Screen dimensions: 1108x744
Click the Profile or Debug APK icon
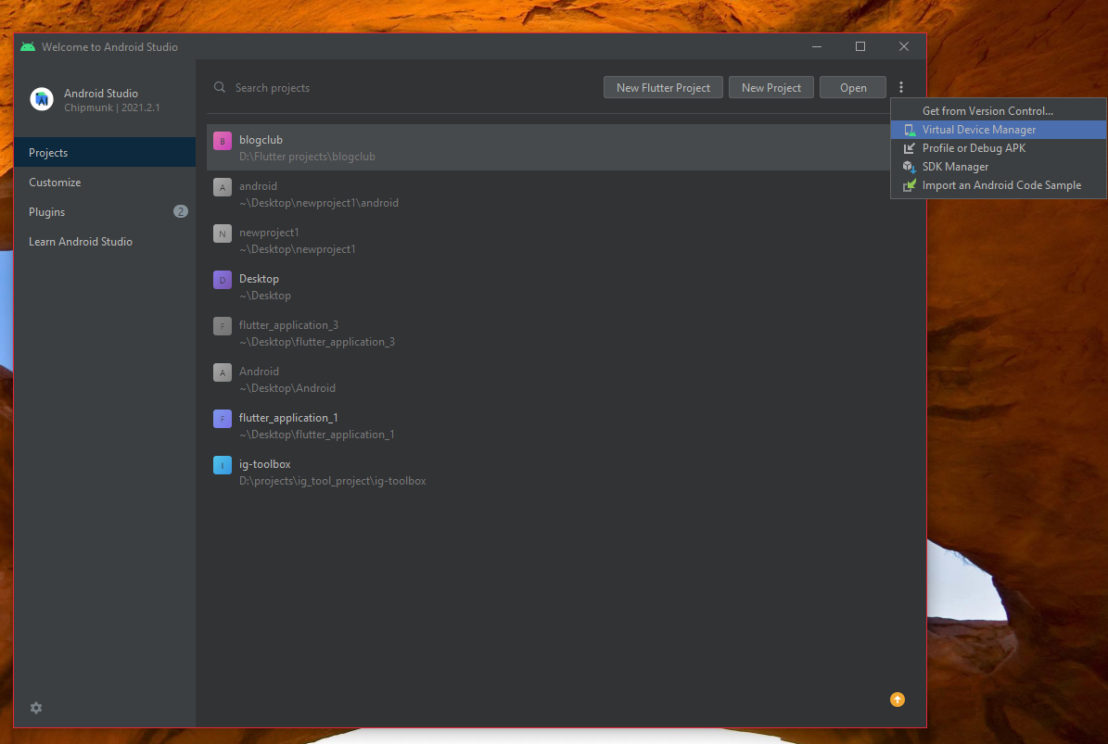click(910, 148)
